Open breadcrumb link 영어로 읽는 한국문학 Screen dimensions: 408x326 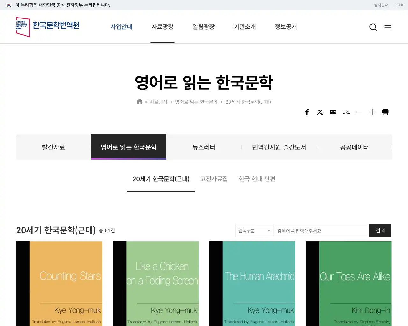[196, 102]
